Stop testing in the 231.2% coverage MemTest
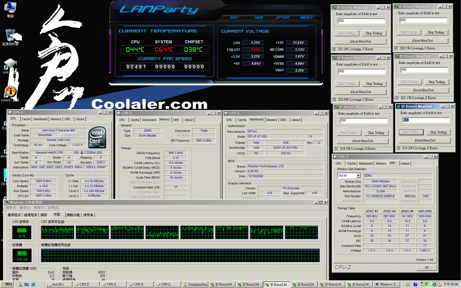Screen dimensions: 461x288 (x=374, y=33)
